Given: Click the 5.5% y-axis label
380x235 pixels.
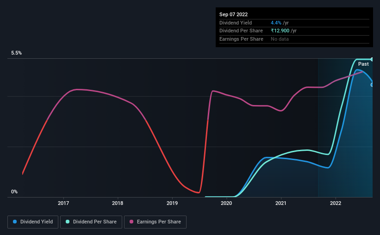Looking at the screenshot, I should (17, 53).
